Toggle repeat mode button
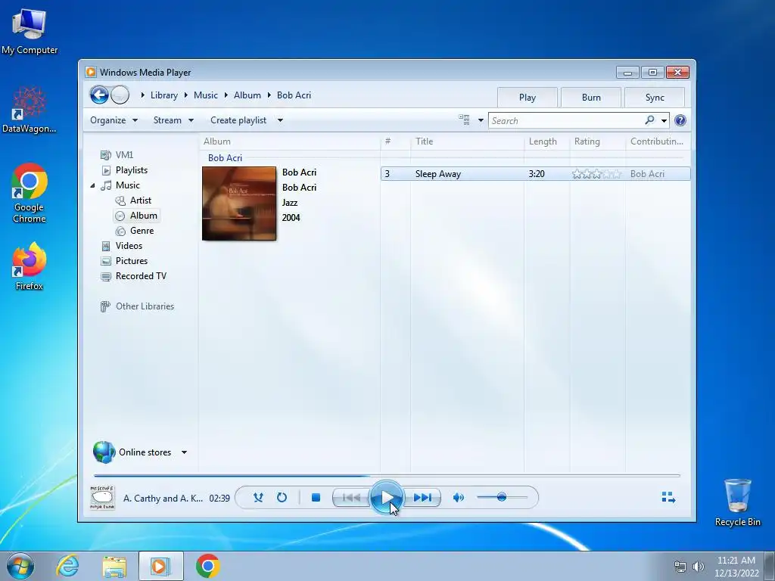The width and height of the screenshot is (775, 581). [x=282, y=498]
